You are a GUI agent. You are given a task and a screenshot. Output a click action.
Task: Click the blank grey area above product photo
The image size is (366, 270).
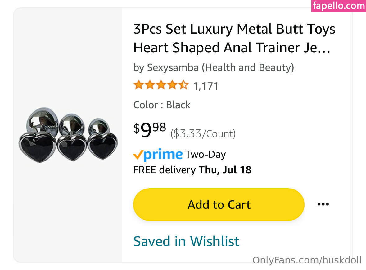[68, 56]
